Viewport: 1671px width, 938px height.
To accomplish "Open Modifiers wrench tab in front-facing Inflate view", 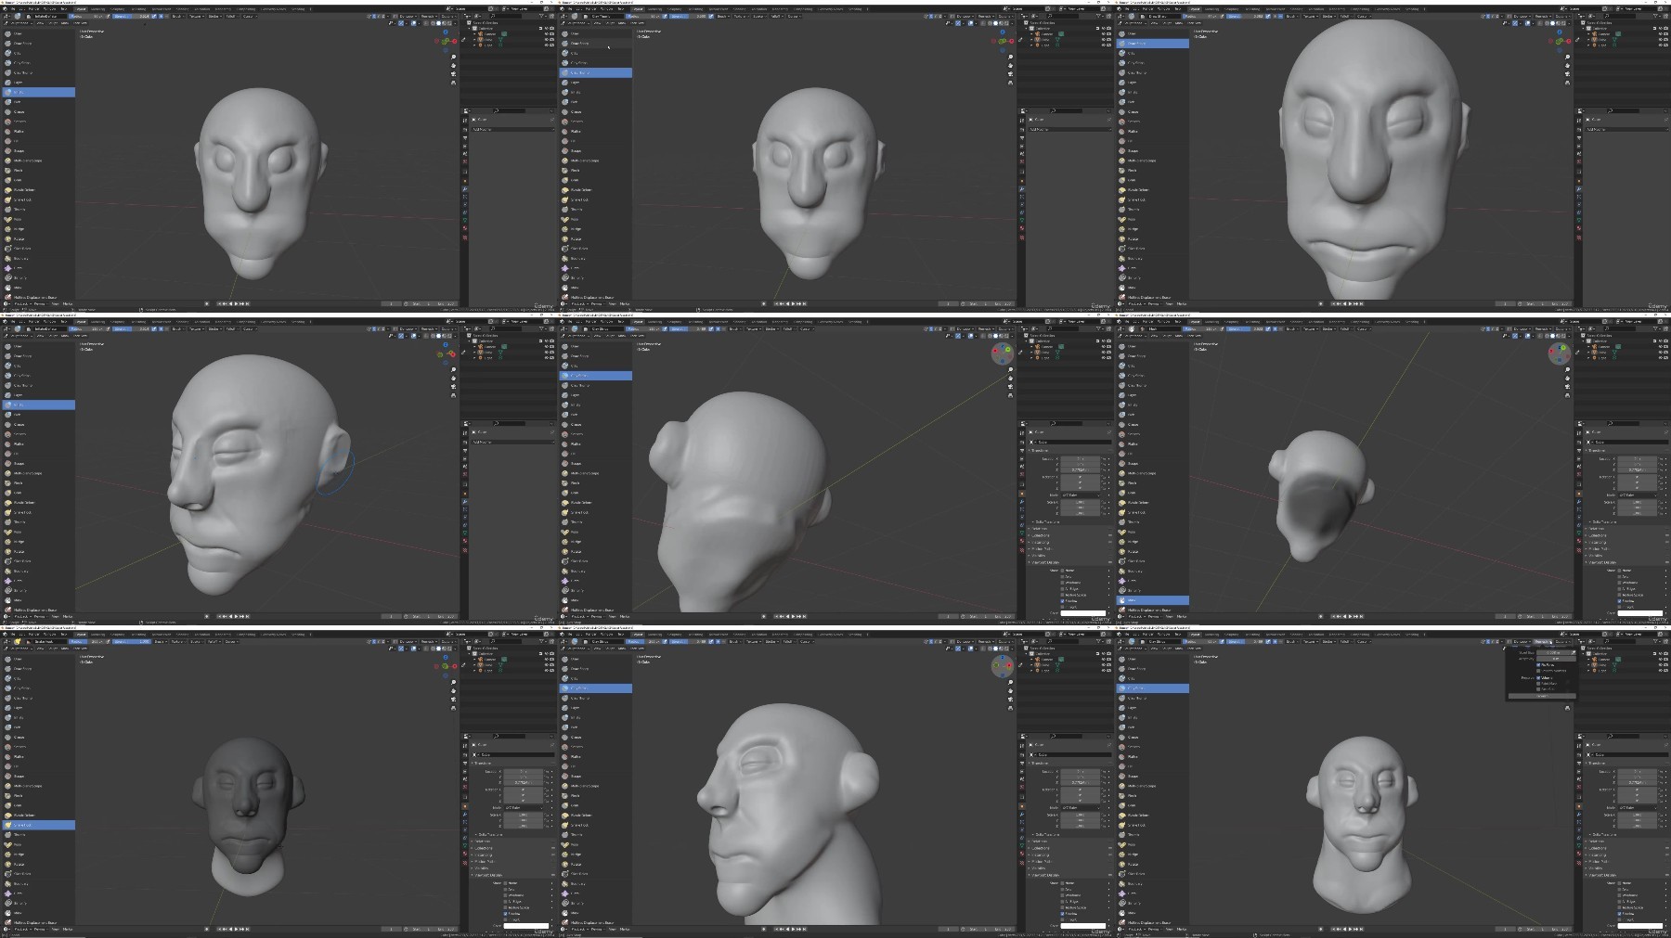I will [465, 188].
